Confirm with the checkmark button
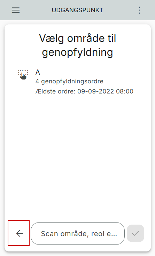Image resolution: width=155 pixels, height=256 pixels. (x=135, y=233)
